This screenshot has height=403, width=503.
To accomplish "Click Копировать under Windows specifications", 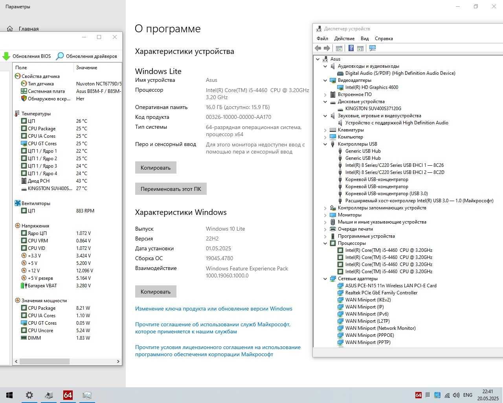I will tap(156, 292).
